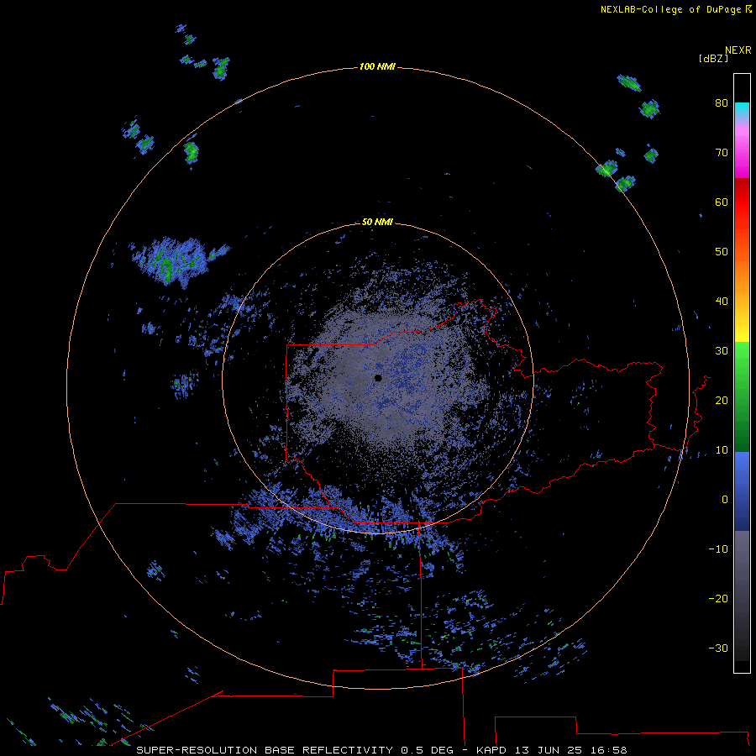
Task: Click the 40 value on the dBZ scale
Action: pyautogui.click(x=722, y=302)
